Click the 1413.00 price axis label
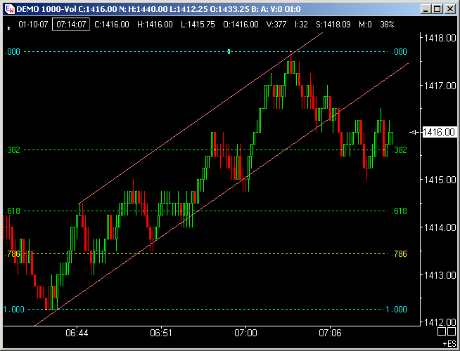 coord(440,275)
